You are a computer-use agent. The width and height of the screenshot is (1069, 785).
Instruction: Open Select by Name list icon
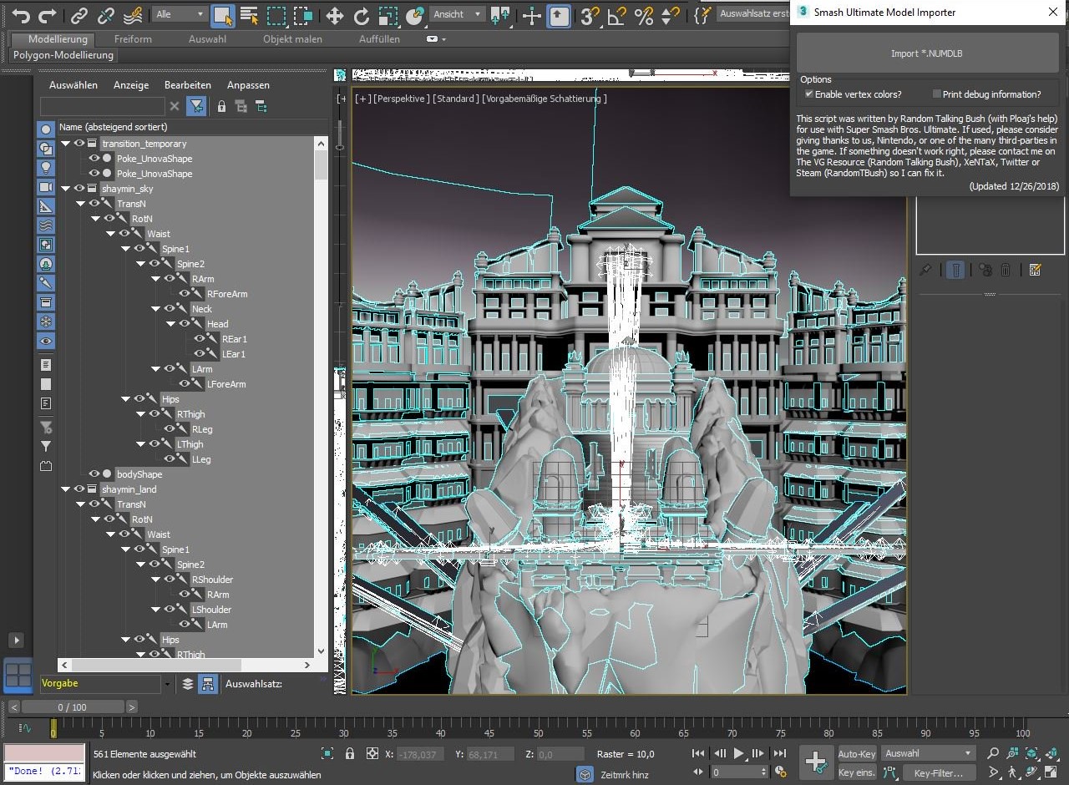tap(249, 15)
